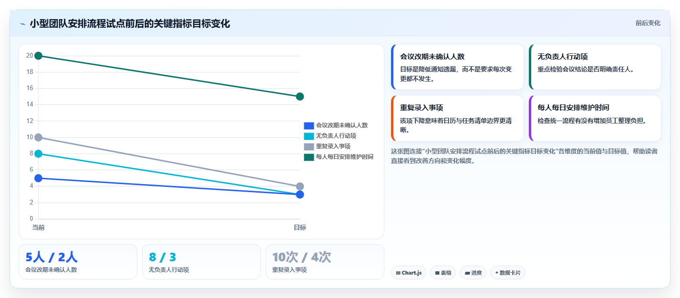Click the gray legend swatch for 重复录入事项
Screen dimensions: 680x298
[x=309, y=146]
